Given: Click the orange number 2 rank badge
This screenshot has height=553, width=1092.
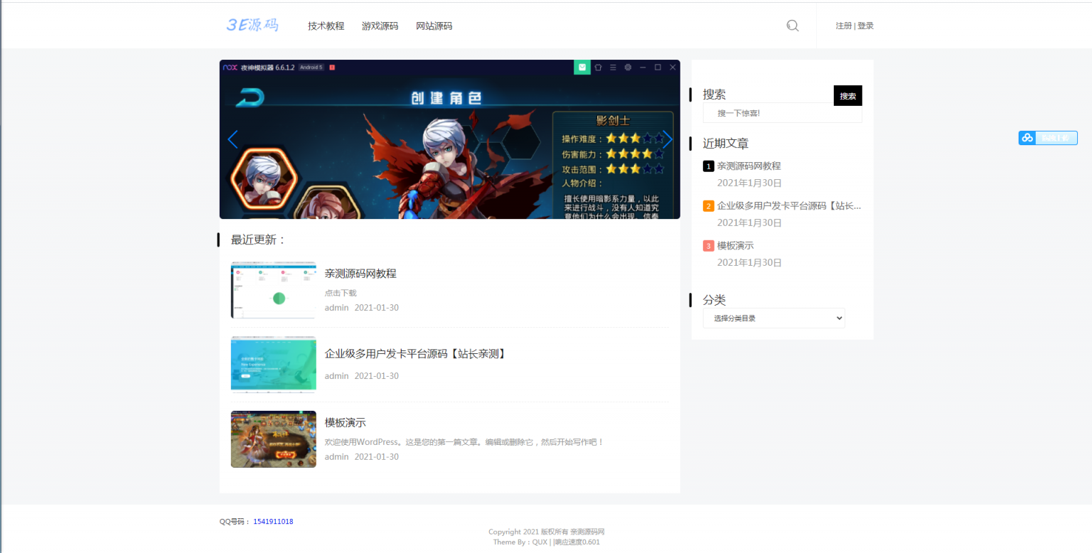Looking at the screenshot, I should (708, 206).
